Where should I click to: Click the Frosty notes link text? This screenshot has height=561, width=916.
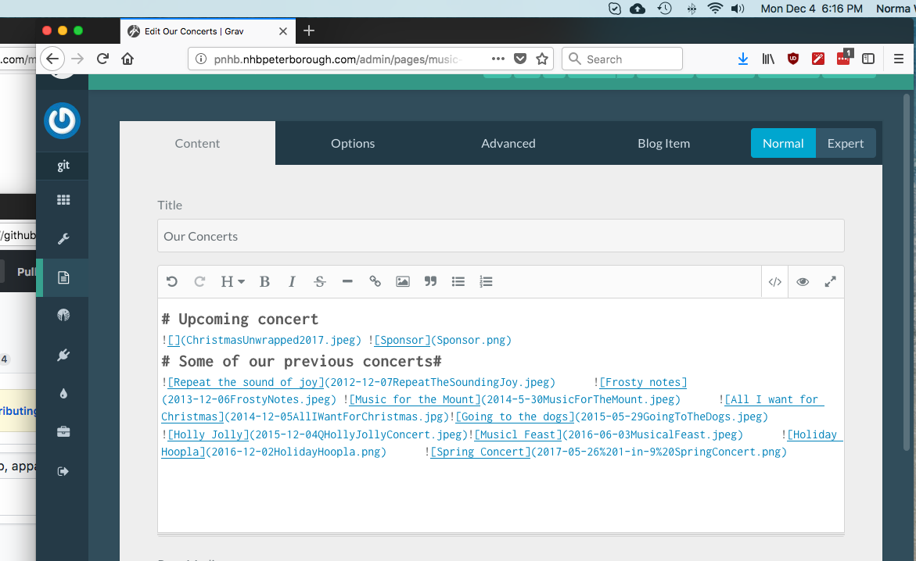[x=643, y=382]
